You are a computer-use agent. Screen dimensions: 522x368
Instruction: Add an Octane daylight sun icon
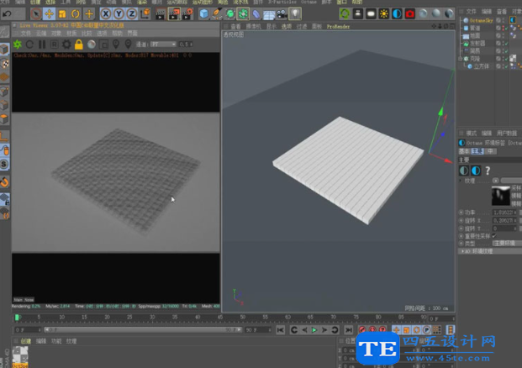point(384,14)
